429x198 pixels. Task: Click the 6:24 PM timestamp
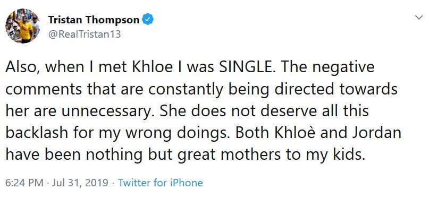tap(24, 183)
